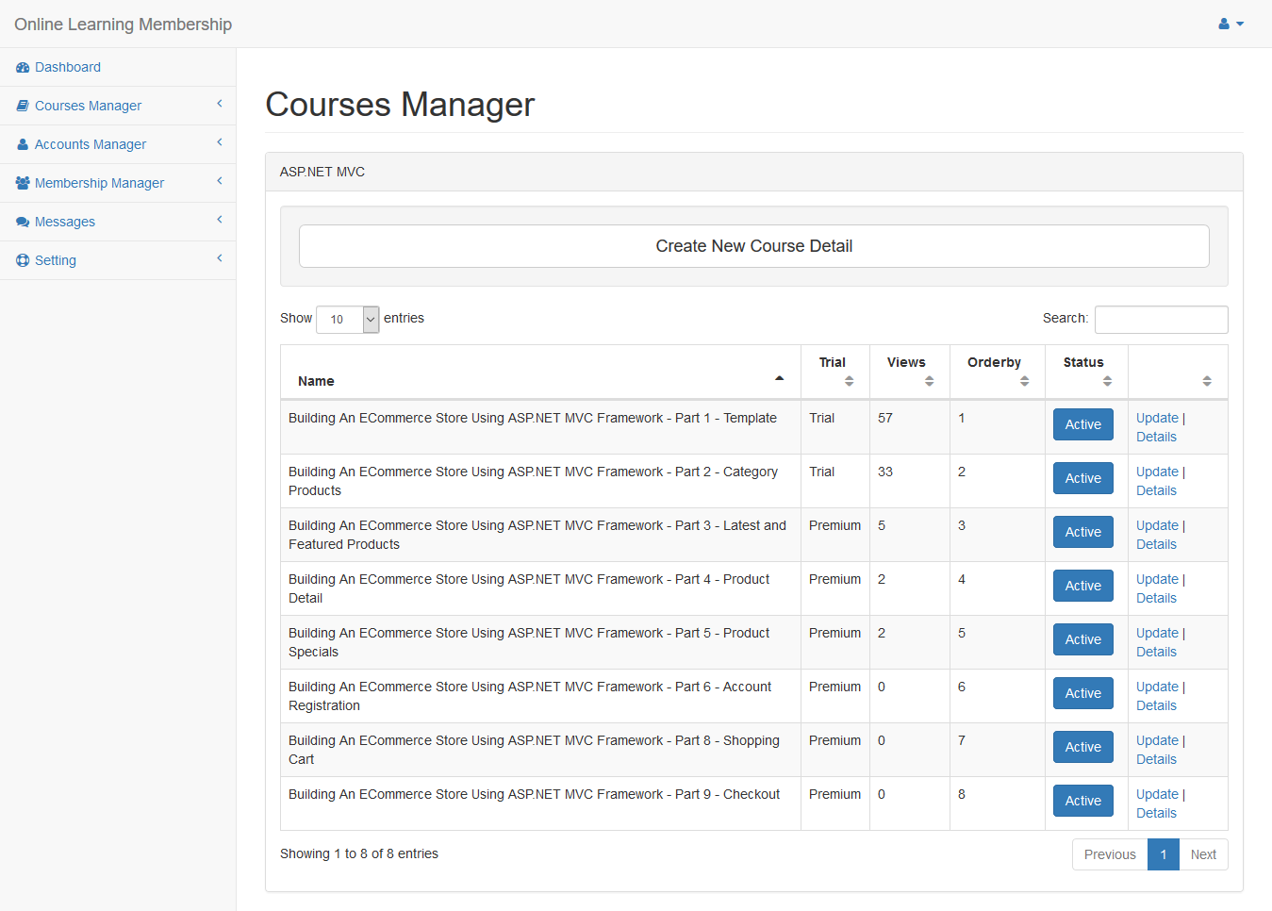Click the Membership Manager group icon
1272x911 pixels.
click(23, 183)
